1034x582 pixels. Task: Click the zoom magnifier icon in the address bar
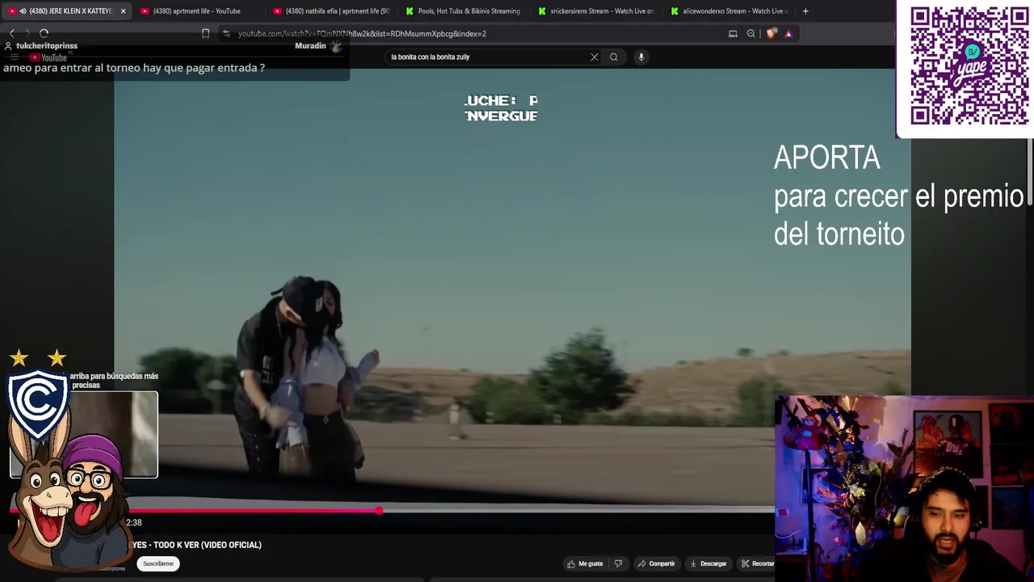click(751, 33)
